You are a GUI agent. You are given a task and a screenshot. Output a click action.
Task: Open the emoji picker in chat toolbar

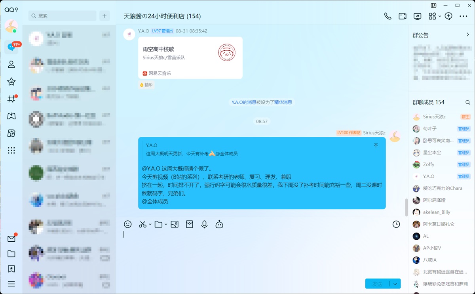click(127, 224)
